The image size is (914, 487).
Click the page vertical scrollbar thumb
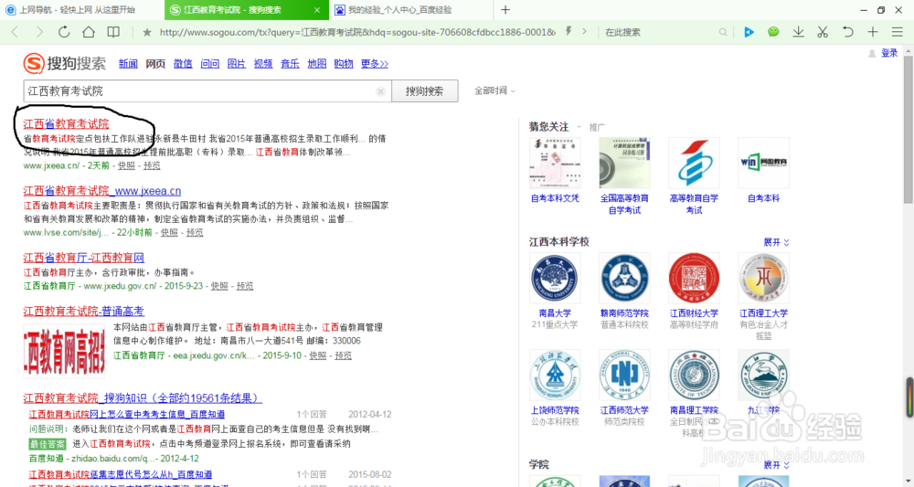[x=908, y=128]
